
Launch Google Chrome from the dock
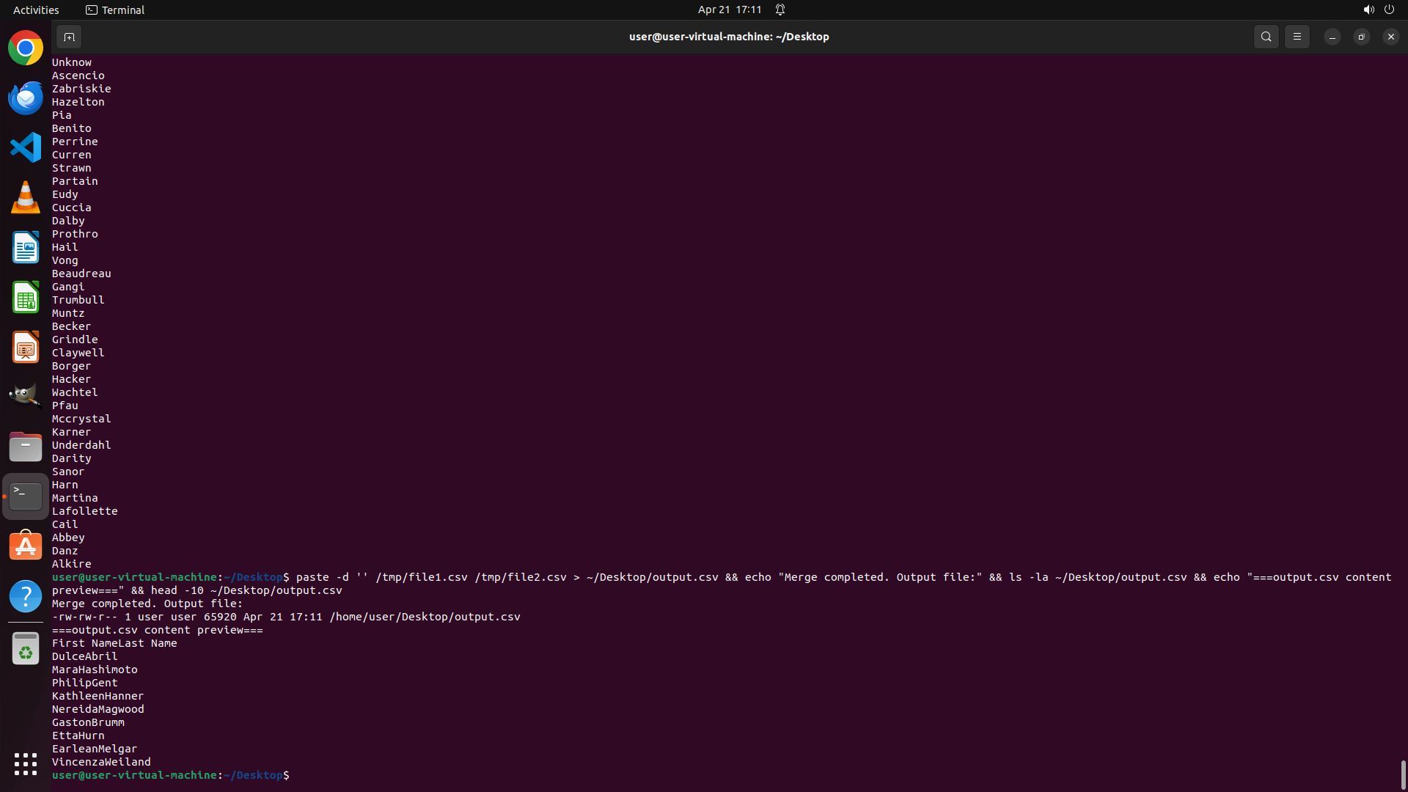tap(26, 48)
